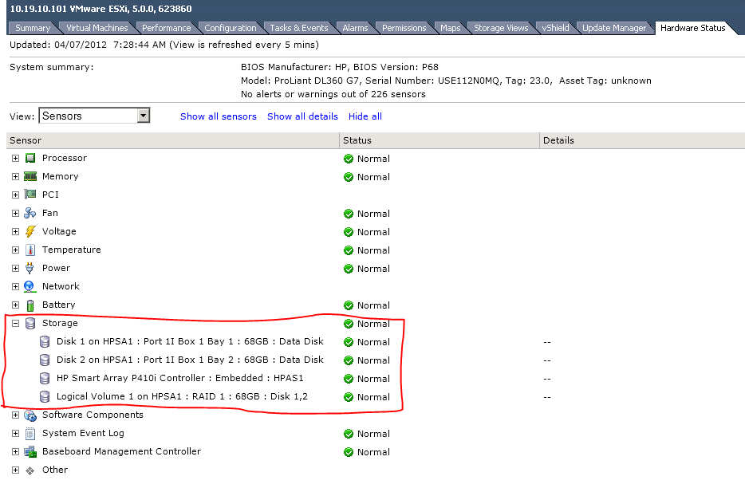This screenshot has height=484, width=745.
Task: Switch to the Summary tab
Action: [x=32, y=27]
